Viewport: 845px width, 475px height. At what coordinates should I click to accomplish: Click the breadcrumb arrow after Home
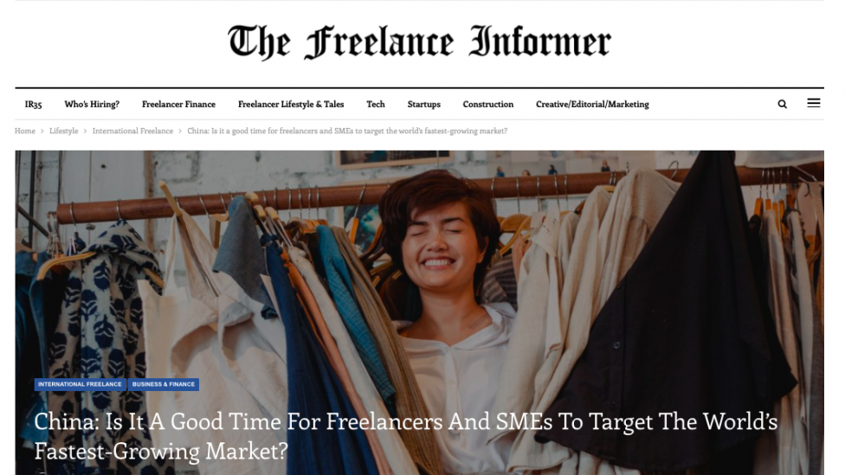(42, 132)
